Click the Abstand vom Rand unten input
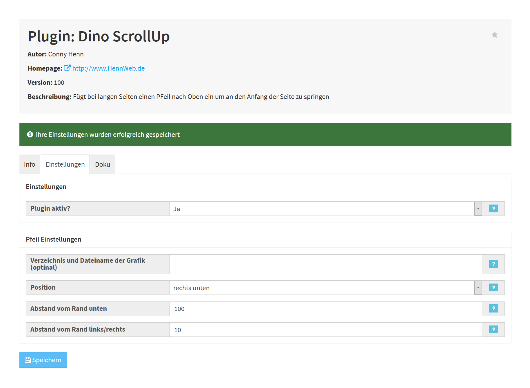This screenshot has height=388, width=530. [325, 309]
